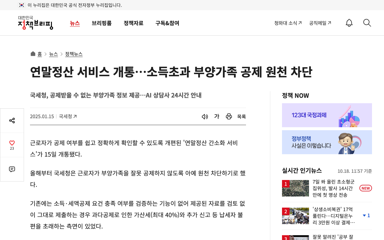Click the Korean flag icon
The image size is (384, 240).
coord(21,5)
